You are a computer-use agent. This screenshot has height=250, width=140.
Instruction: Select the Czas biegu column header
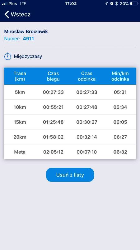coord(53,76)
